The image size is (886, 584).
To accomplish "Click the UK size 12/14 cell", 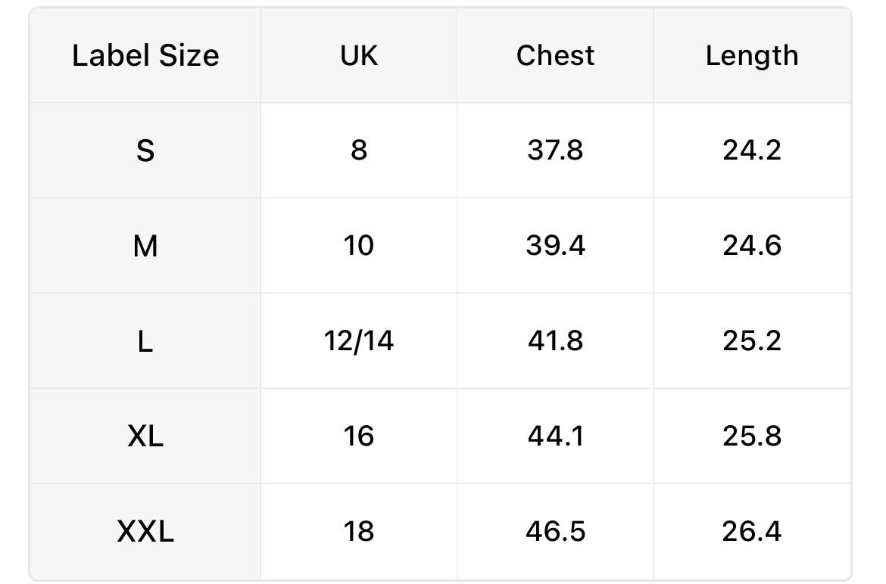I will point(359,341).
